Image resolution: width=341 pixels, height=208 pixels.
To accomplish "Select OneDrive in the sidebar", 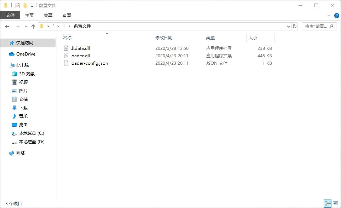I will (x=25, y=54).
